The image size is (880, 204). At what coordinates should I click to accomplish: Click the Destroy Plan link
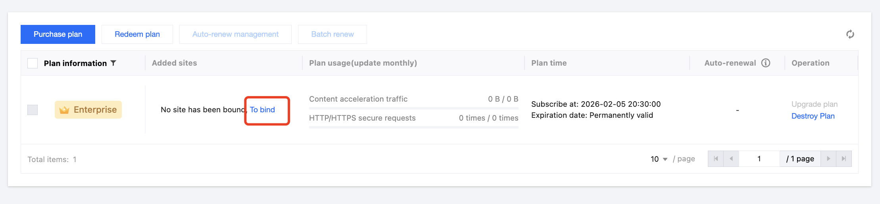(813, 116)
